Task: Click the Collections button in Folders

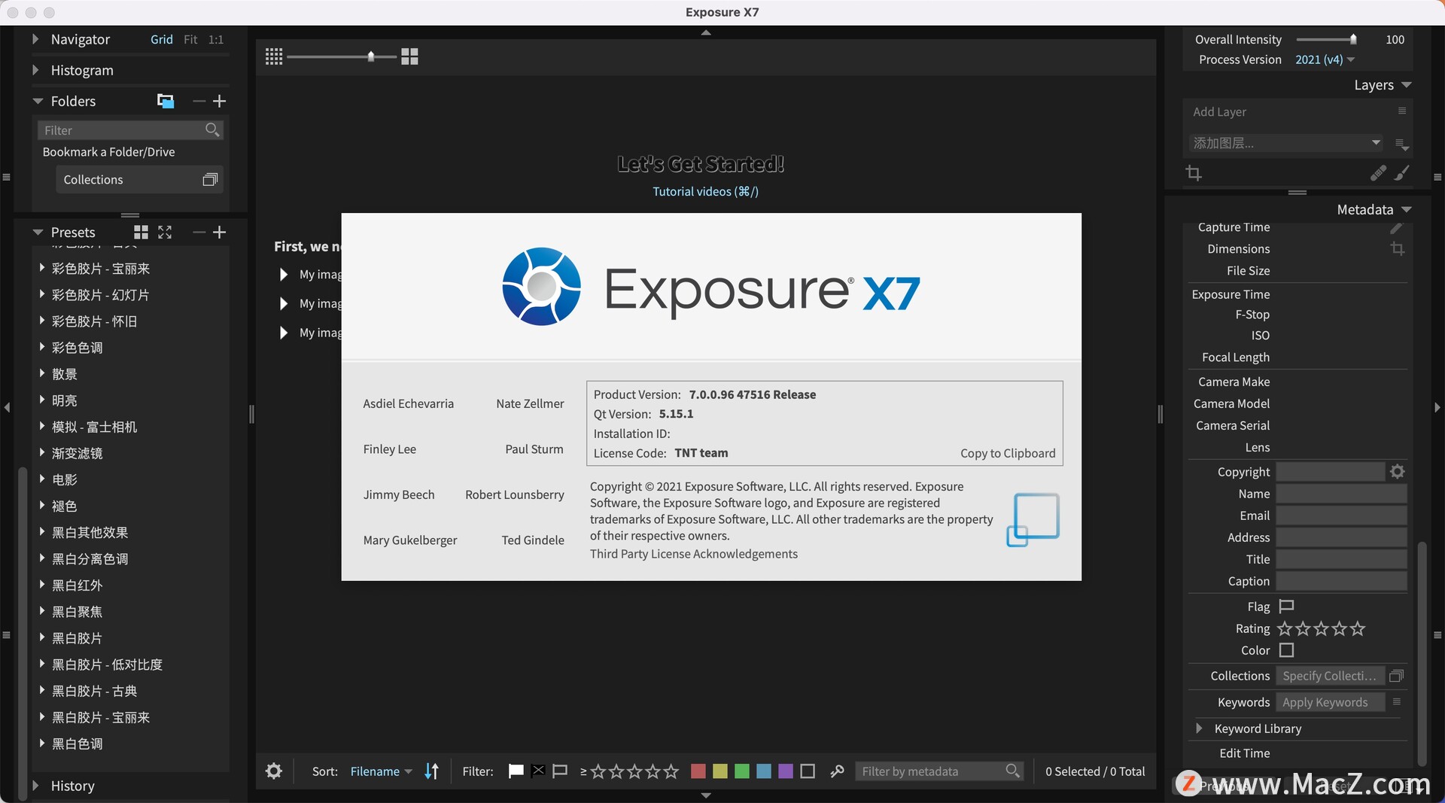Action: 139,180
